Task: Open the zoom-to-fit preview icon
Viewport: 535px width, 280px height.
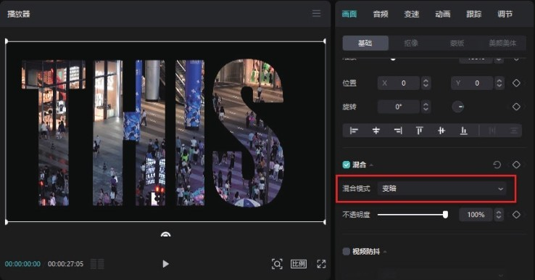Action: 277,264
